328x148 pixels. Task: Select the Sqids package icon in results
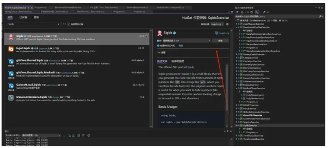(11, 37)
